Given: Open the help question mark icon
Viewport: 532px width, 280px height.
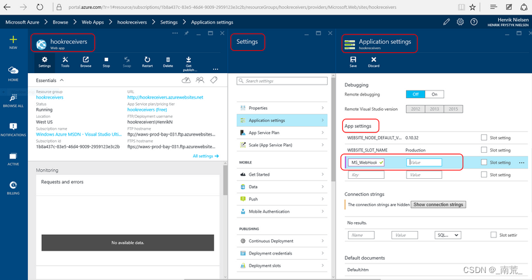Looking at the screenshot, I should click(x=474, y=22).
